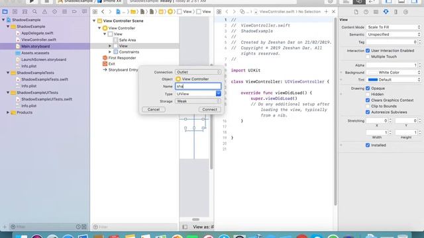Show the Identity inspector
The image size is (424, 238).
click(376, 12)
